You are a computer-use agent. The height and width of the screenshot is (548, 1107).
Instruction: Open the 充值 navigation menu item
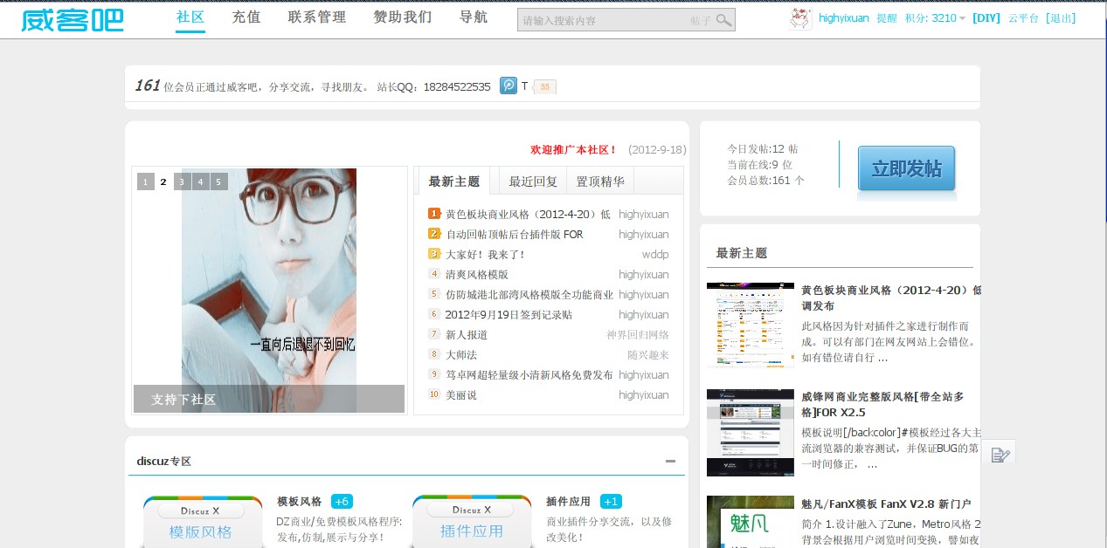[x=246, y=17]
